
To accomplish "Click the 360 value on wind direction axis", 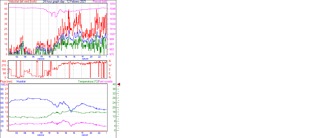I will [4, 61].
